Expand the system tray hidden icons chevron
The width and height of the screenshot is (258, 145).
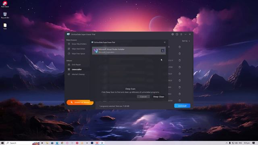227,143
